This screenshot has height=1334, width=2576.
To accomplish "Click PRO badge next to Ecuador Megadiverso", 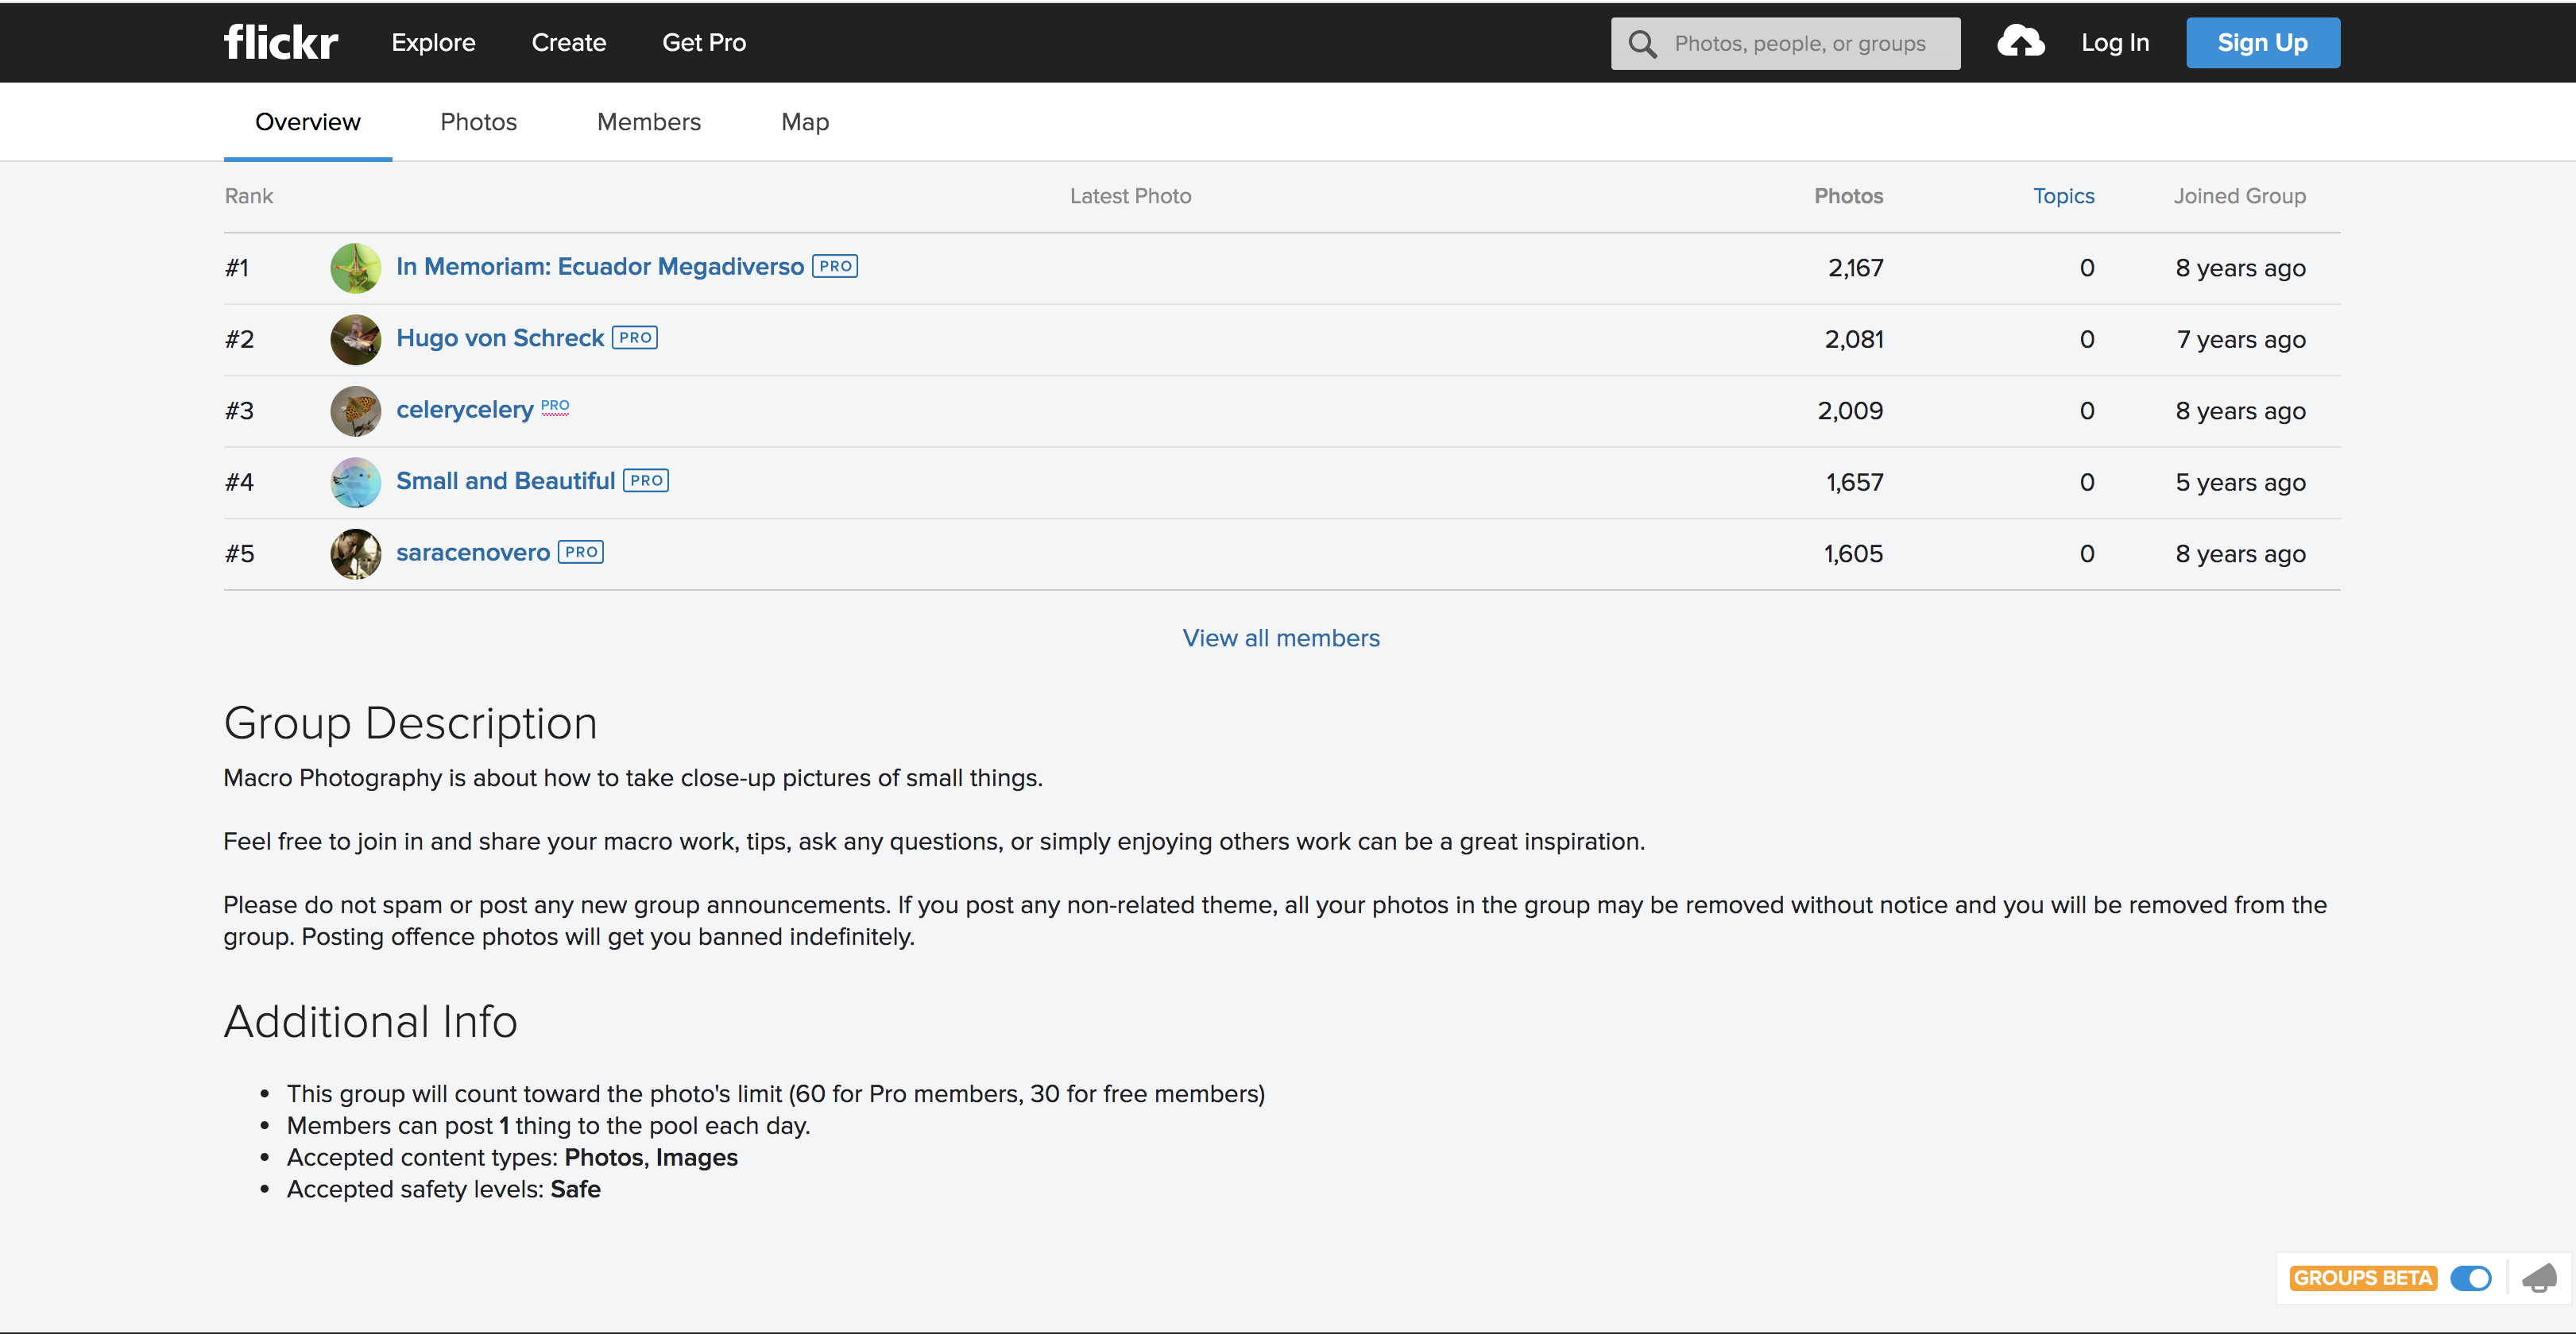I will [835, 267].
